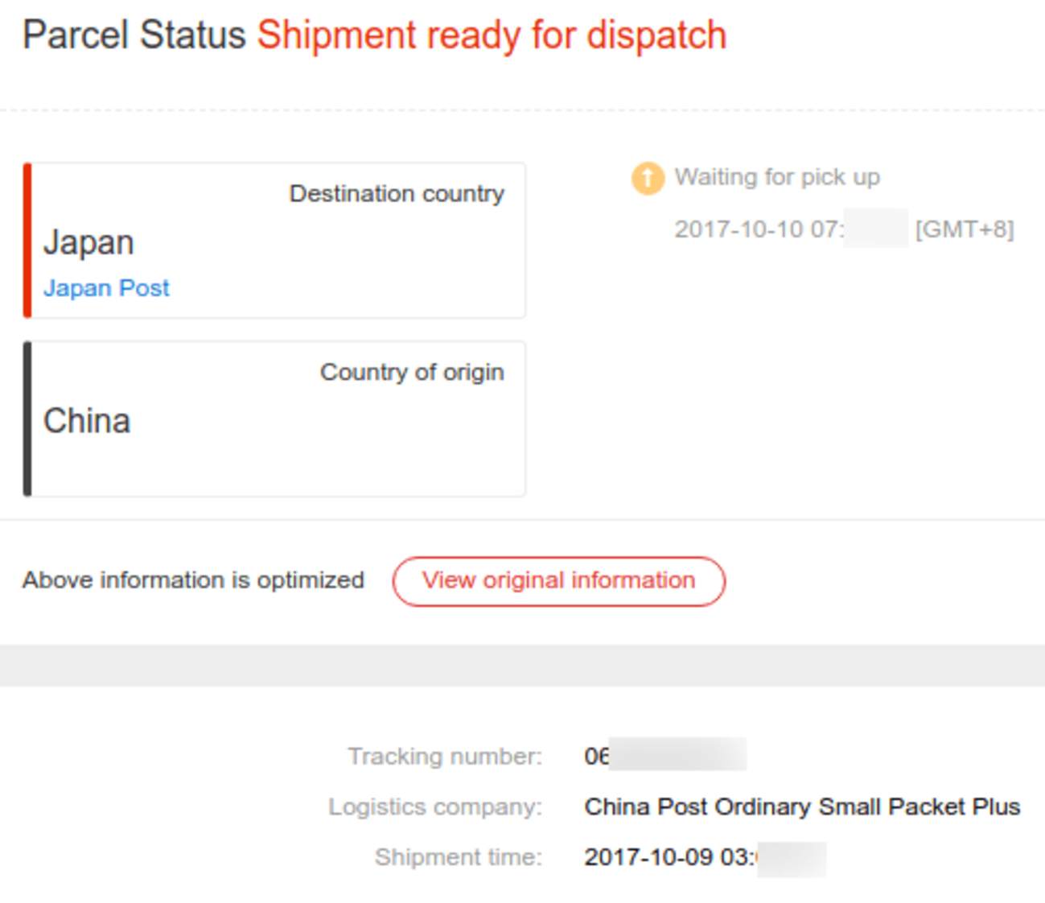Click the 2017-10-09 shipment time value
Viewport: 1045px width, 903px height.
[x=704, y=858]
